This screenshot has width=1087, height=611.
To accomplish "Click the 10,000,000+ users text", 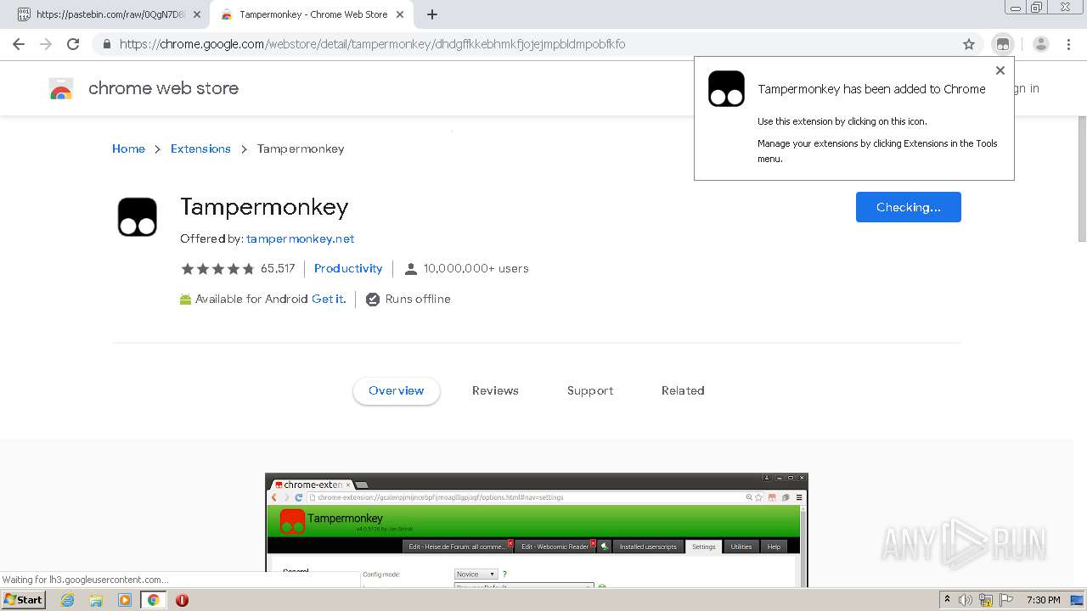I will 476,268.
